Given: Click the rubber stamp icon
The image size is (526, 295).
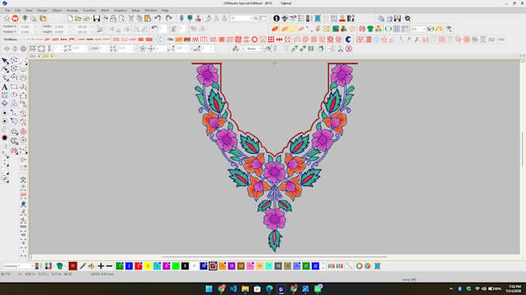Looking at the screenshot, I should [342, 19].
